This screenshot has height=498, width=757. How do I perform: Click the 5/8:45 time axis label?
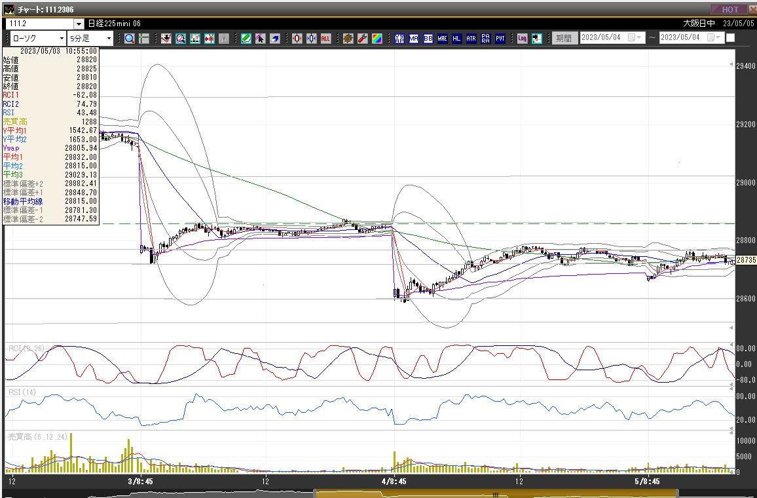click(x=647, y=481)
